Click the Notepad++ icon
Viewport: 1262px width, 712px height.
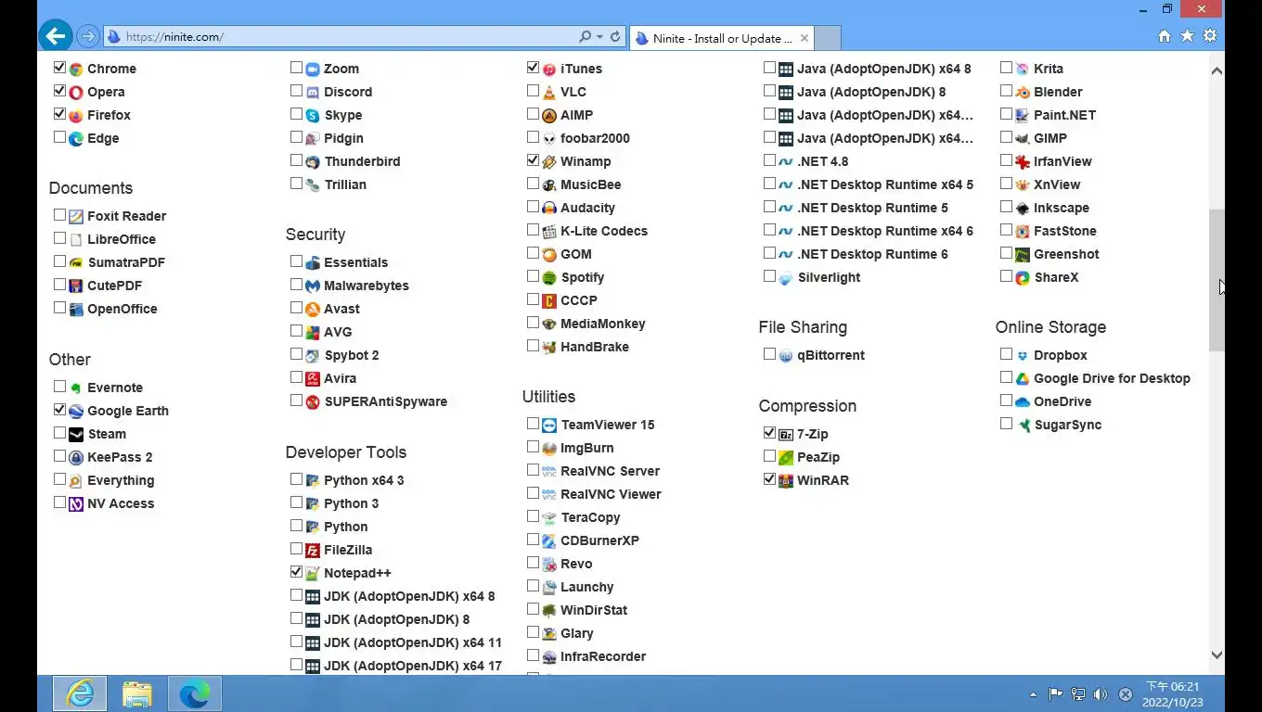313,574
